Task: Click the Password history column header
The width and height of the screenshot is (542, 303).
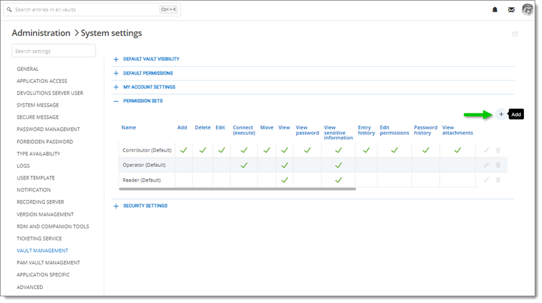Action: (x=425, y=130)
